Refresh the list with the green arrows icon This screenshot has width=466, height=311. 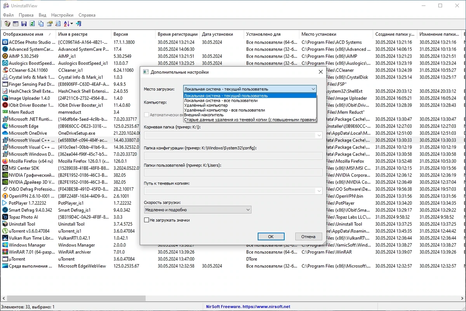(x=33, y=24)
